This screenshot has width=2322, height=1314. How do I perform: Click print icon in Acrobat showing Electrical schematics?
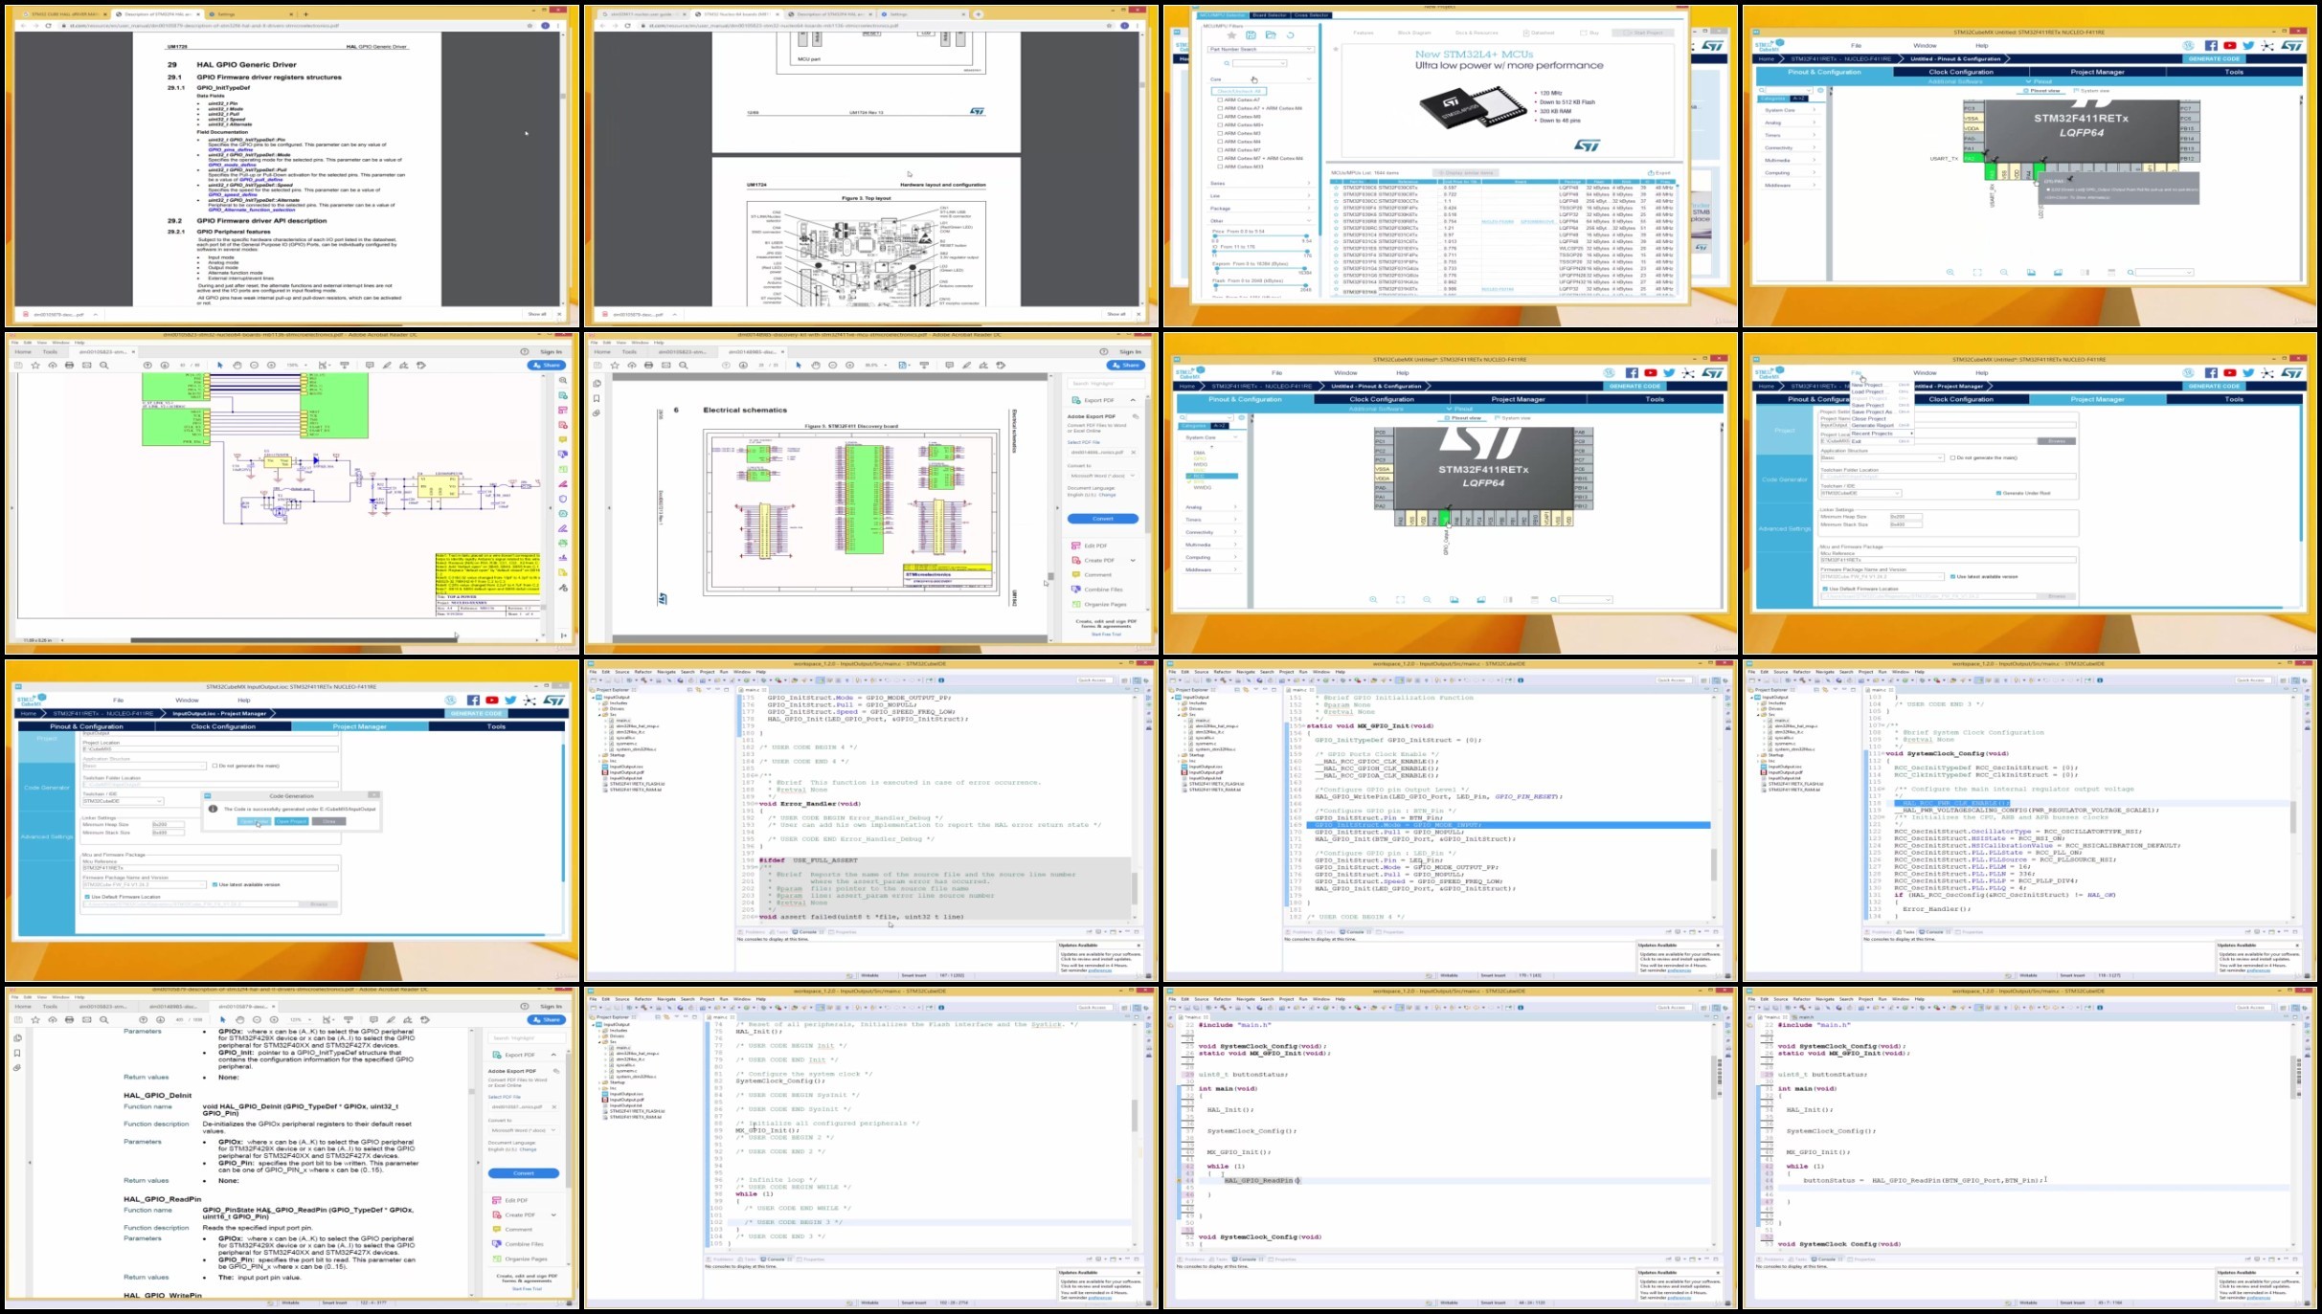[648, 366]
